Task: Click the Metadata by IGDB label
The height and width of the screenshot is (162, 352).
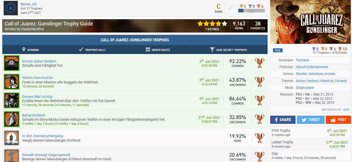Action: pyautogui.click(x=336, y=109)
